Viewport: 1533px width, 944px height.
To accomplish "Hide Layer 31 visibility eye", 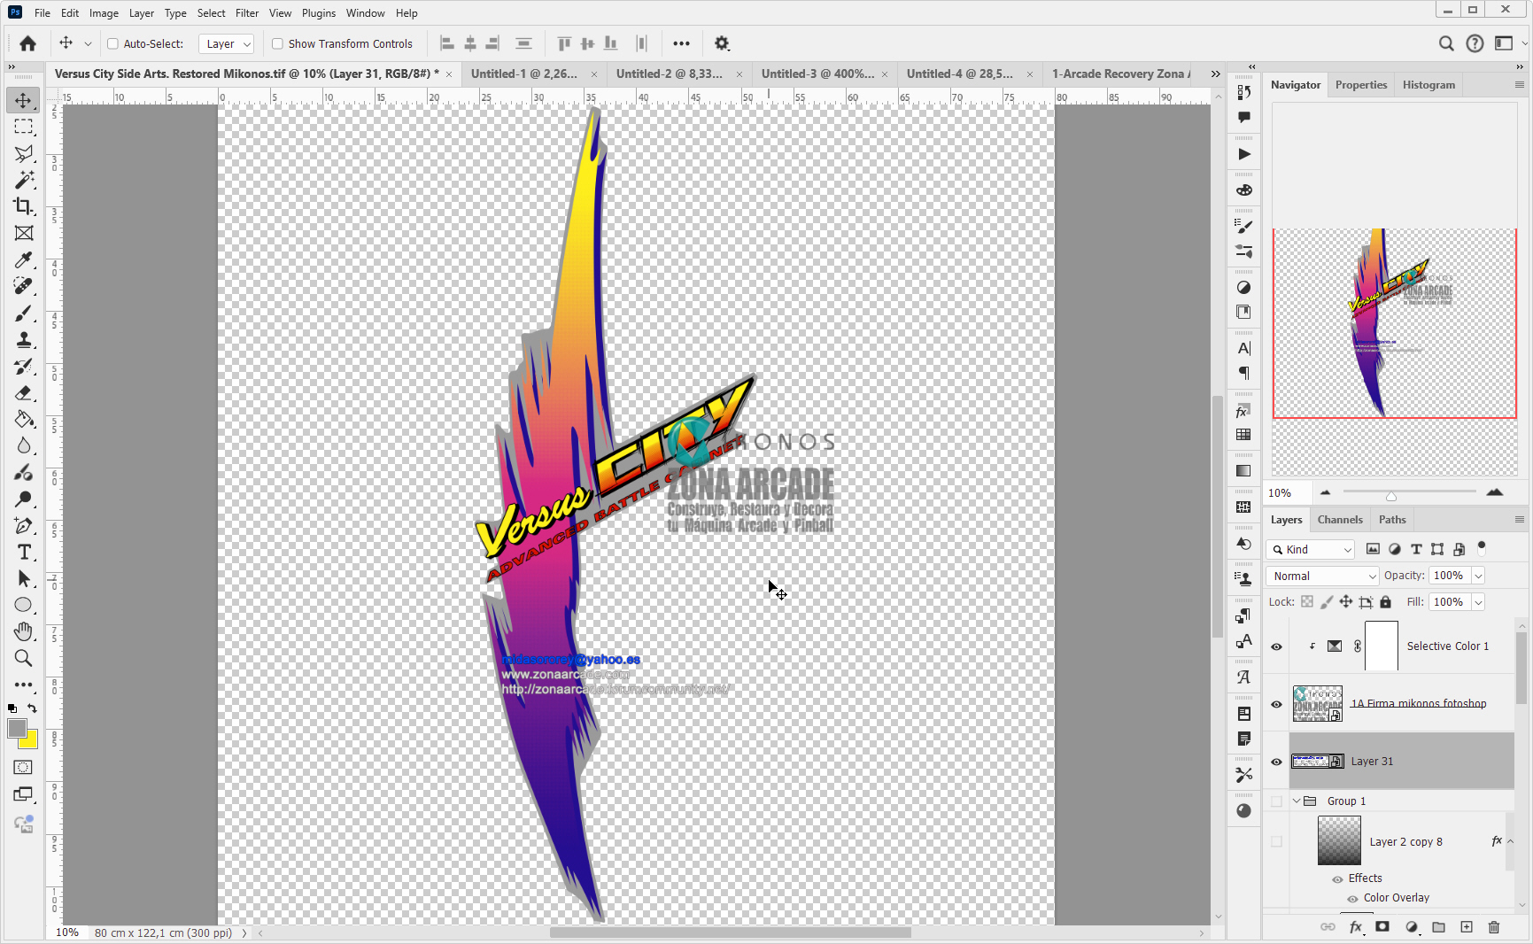I will [x=1276, y=762].
